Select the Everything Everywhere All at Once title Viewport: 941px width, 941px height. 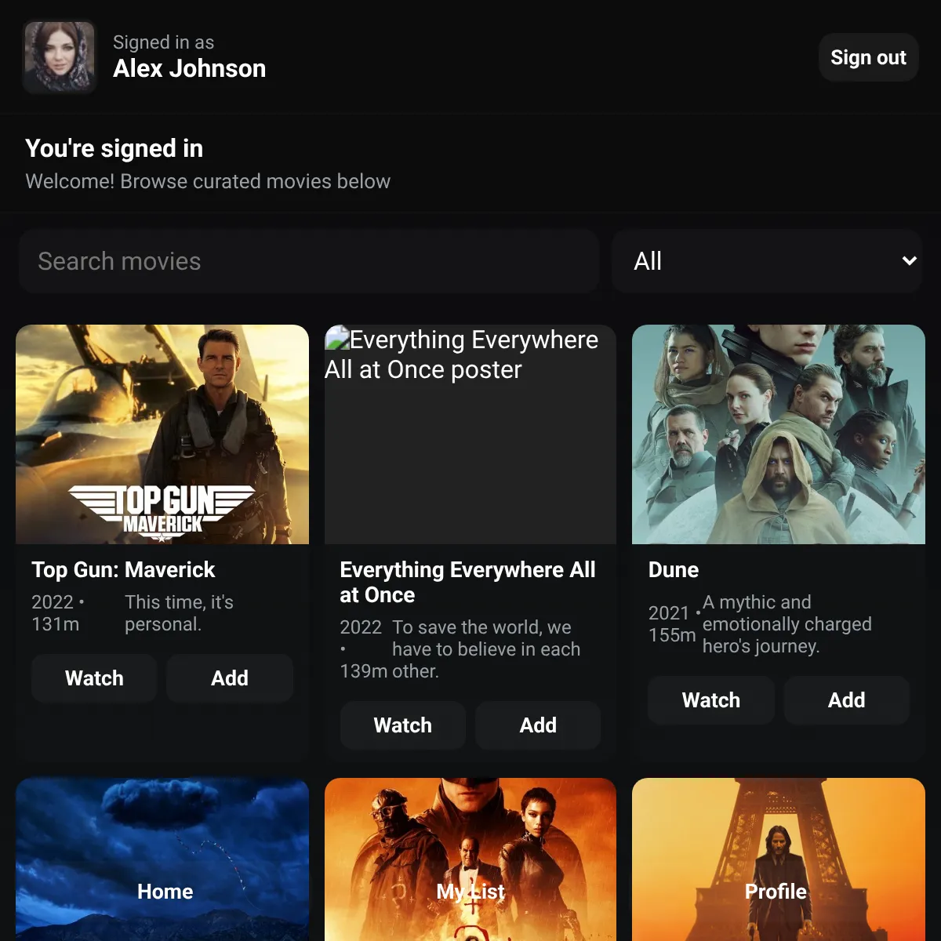(x=468, y=582)
